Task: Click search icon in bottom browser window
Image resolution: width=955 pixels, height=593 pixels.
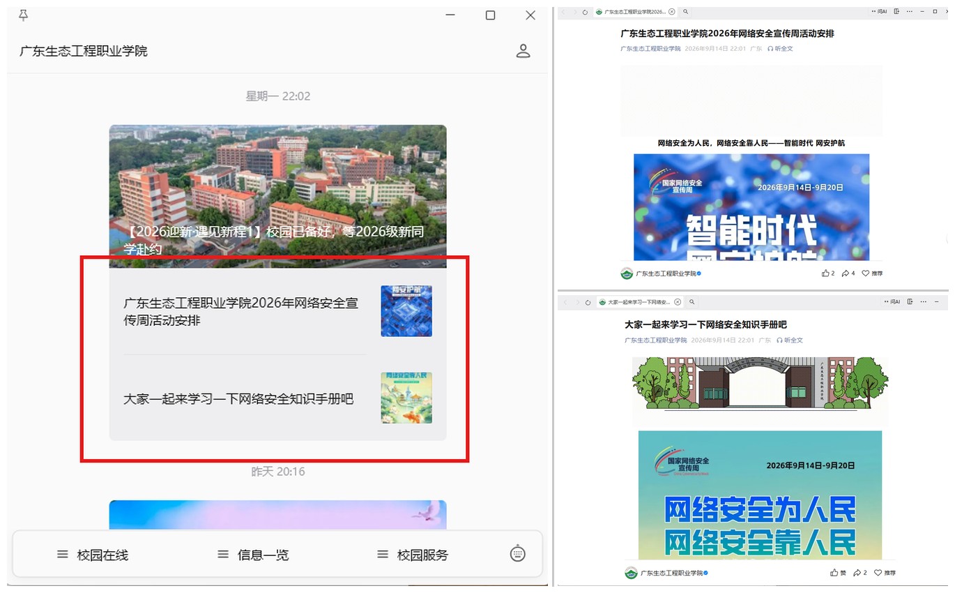Action: point(692,302)
